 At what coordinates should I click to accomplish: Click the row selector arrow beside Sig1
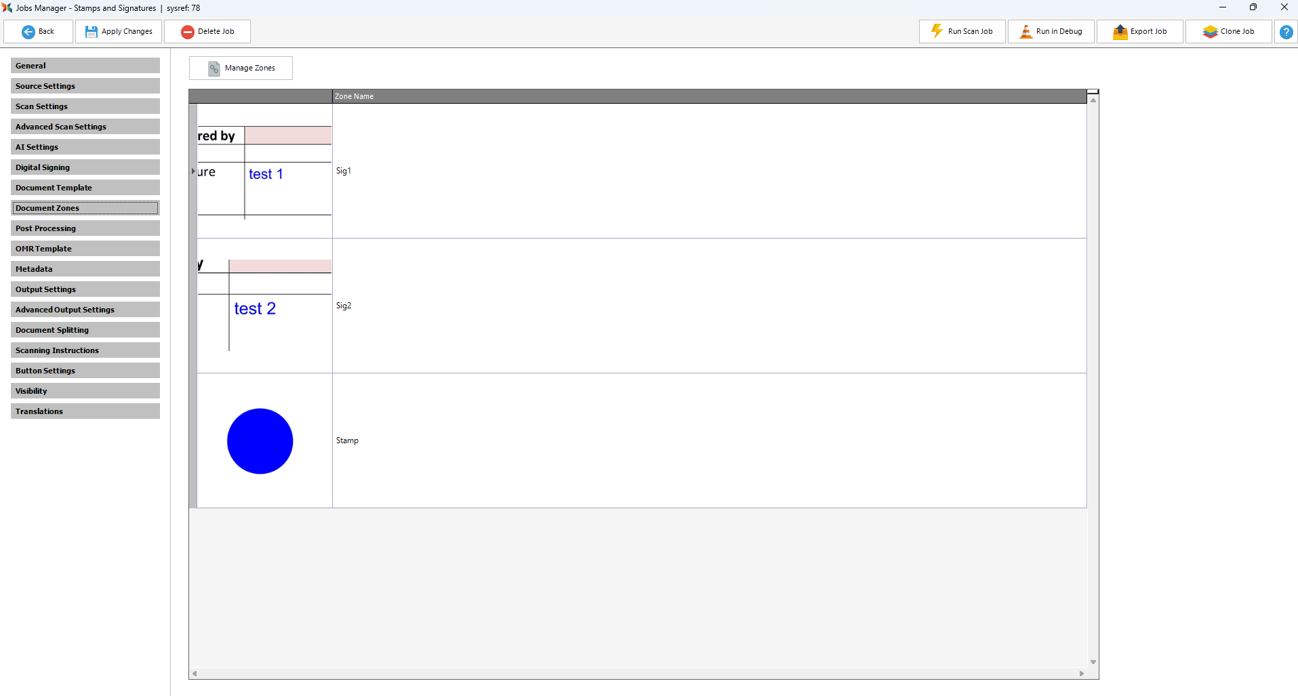coord(193,171)
